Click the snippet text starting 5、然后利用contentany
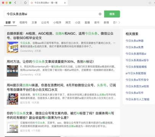The height and width of the screenshot is (137, 155). pos(68,68)
